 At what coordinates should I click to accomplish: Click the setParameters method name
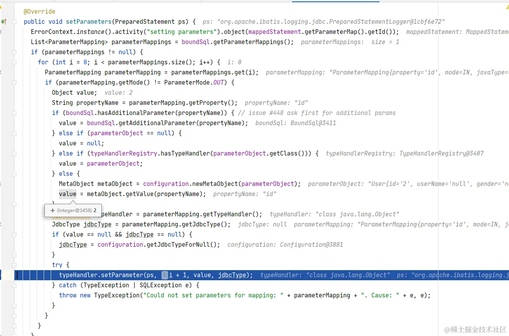pos(89,22)
